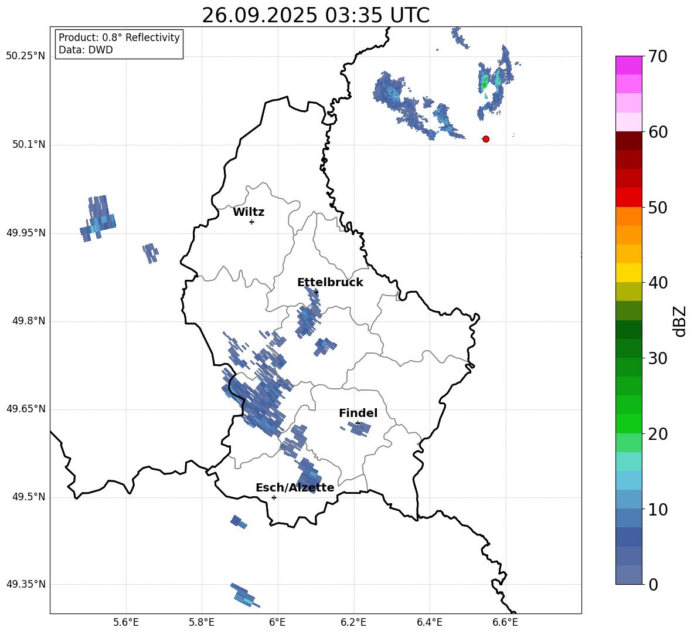Image resolution: width=694 pixels, height=634 pixels.
Task: Click the 49.95°N latitude tick label
Action: [26, 232]
